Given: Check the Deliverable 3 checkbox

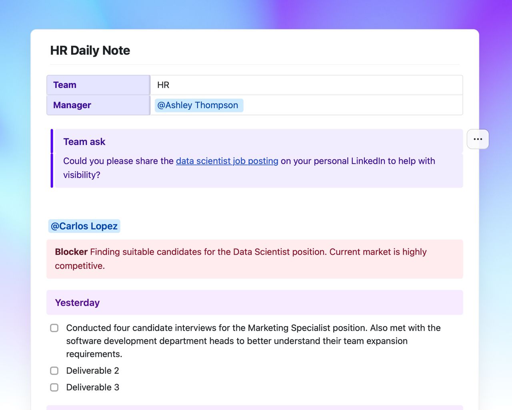Looking at the screenshot, I should tap(54, 387).
